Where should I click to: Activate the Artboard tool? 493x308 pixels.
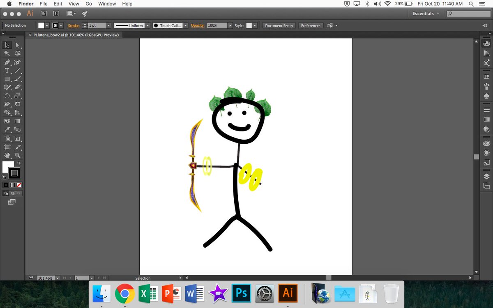pyautogui.click(x=7, y=147)
